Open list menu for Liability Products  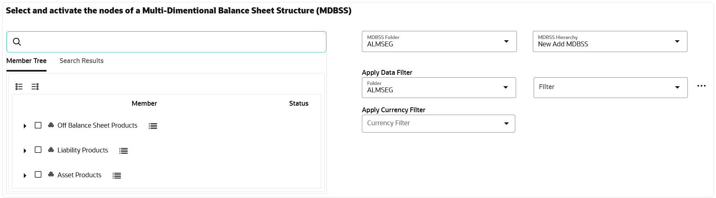(124, 151)
